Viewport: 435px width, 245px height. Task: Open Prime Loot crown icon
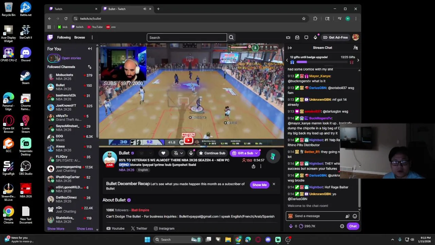(x=288, y=37)
